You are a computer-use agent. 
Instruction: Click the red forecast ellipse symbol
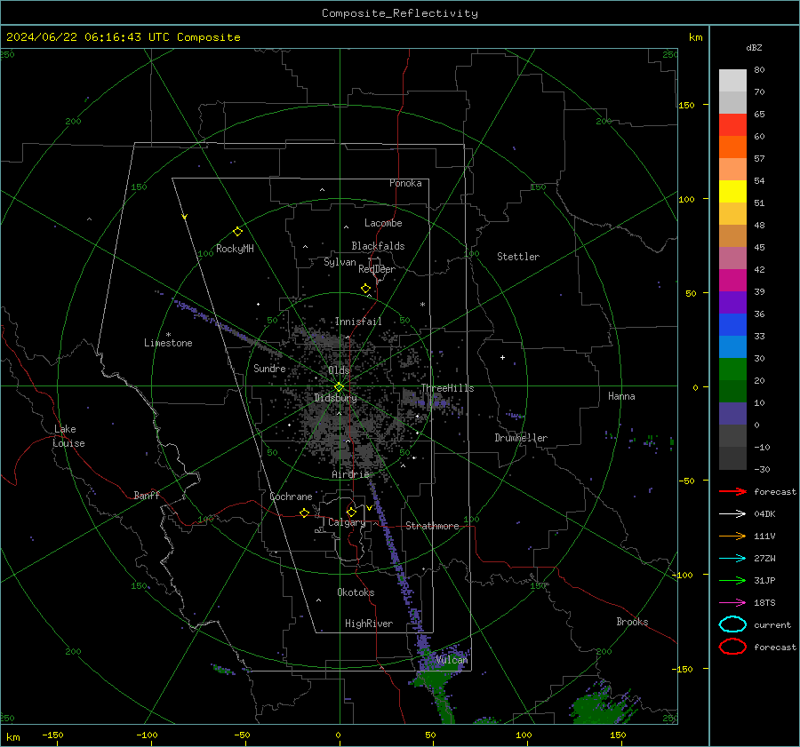tap(732, 647)
